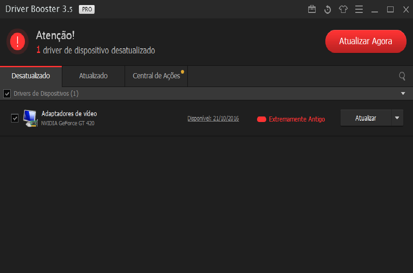
Task: Open the toolbox briefcase icon
Action: (x=312, y=9)
